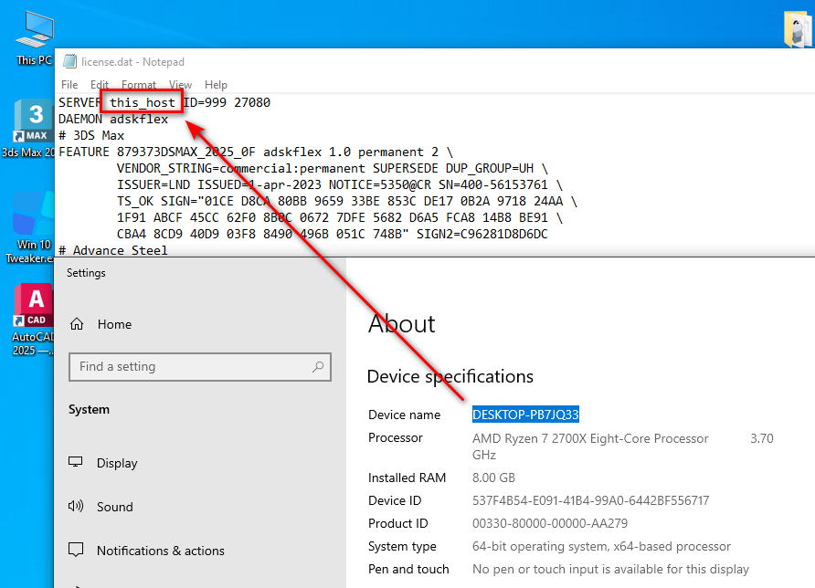The image size is (815, 588).
Task: Click Home icon in Settings sidebar
Action: point(77,324)
